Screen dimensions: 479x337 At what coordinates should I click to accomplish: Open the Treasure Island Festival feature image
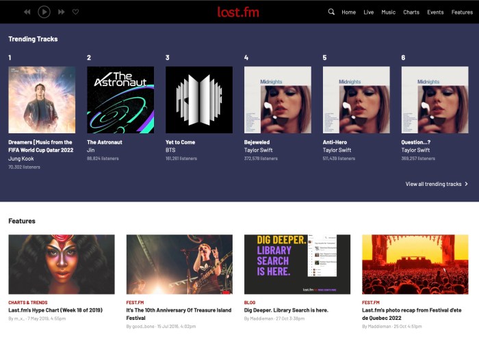point(179,265)
